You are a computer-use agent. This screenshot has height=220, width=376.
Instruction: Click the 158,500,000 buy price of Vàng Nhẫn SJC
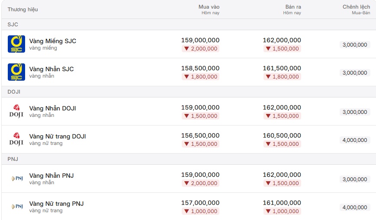click(x=200, y=69)
